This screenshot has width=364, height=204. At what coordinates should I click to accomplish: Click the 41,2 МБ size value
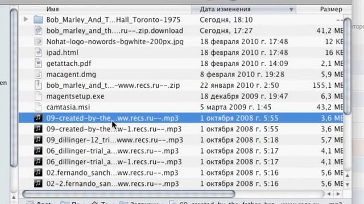pos(330,31)
